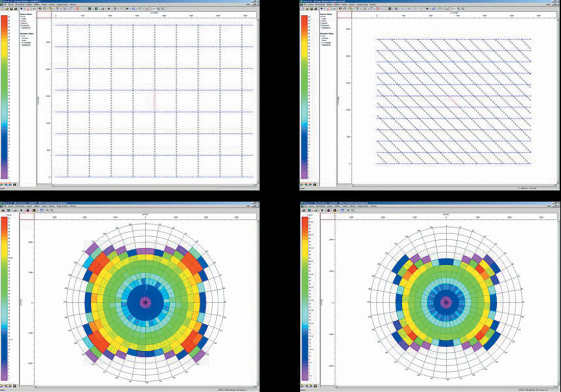Click red top of color scale, top-left window
Image resolution: width=561 pixels, height=392 pixels.
pyautogui.click(x=4, y=18)
